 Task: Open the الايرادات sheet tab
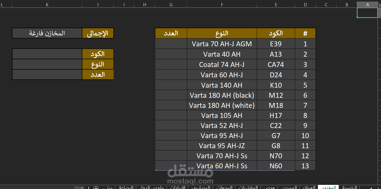click(177, 188)
